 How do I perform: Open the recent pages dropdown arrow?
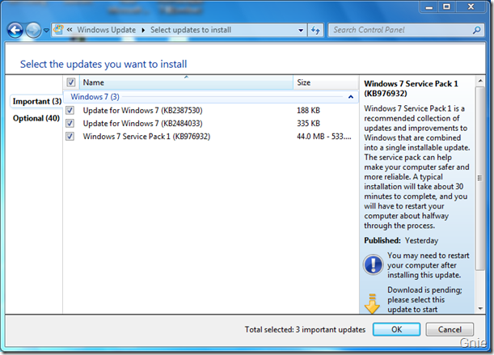(x=46, y=31)
